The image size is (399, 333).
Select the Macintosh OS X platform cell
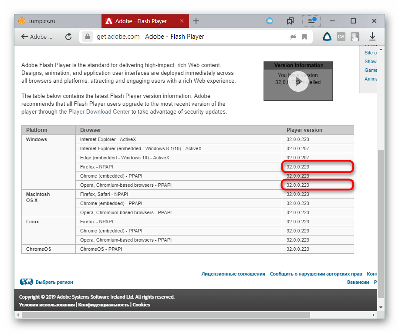pyautogui.click(x=49, y=203)
